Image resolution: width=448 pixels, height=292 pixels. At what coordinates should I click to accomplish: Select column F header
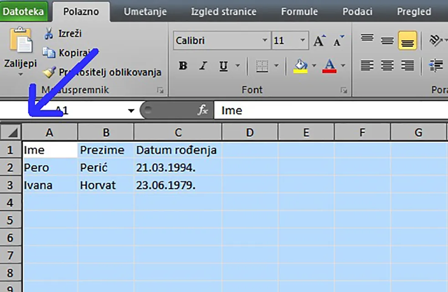pos(362,132)
